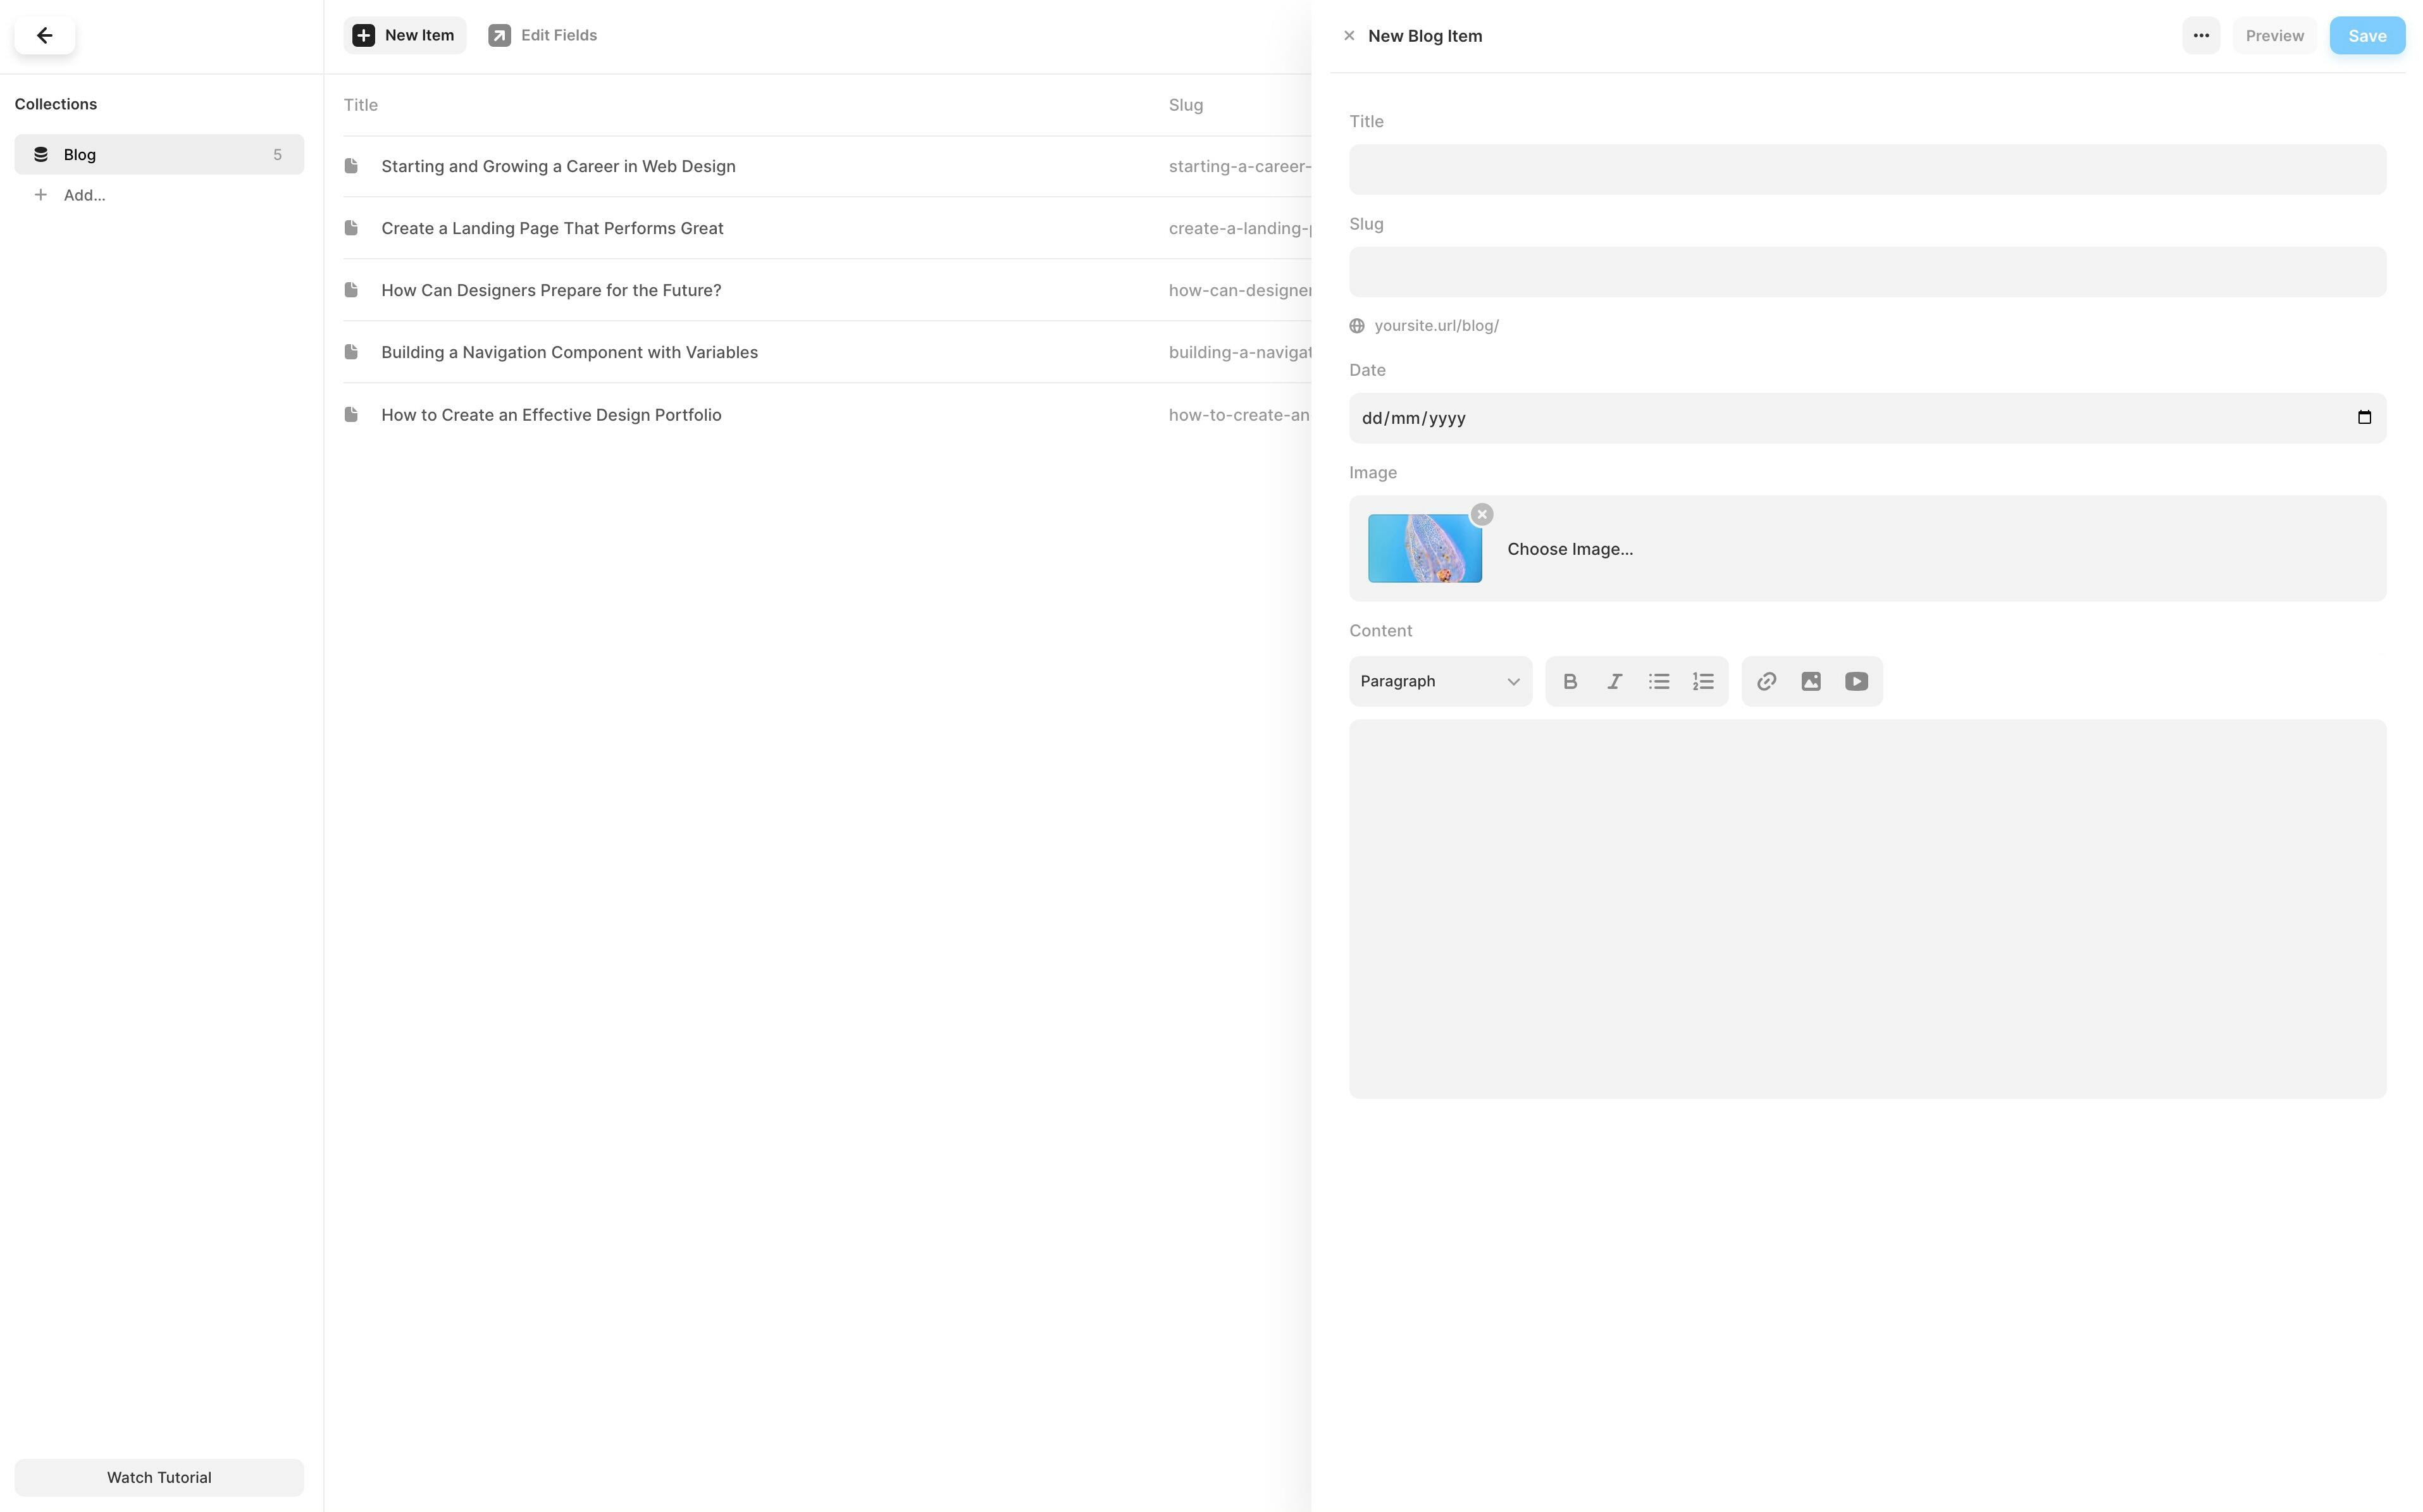Insert a link in content
Screen dimensions: 2423x1512
(1766, 681)
